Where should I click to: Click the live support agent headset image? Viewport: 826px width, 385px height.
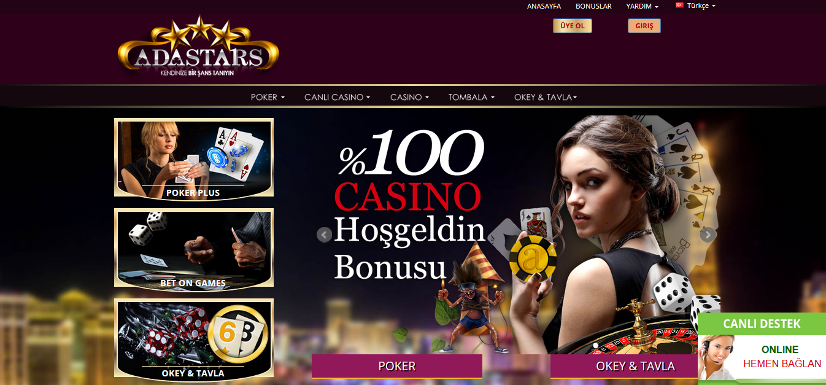[716, 357]
